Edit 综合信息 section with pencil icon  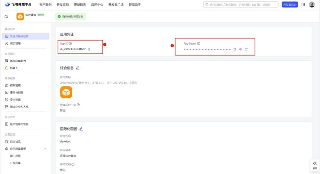[x=77, y=68]
